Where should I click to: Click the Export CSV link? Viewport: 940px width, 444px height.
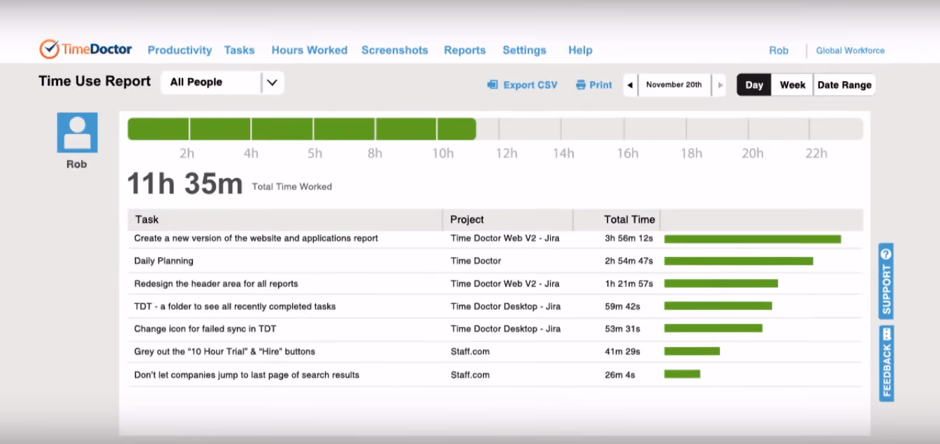tap(530, 85)
